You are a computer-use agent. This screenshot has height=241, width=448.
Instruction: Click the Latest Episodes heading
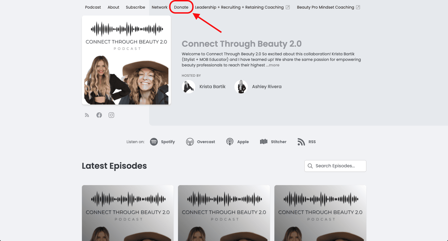[114, 166]
